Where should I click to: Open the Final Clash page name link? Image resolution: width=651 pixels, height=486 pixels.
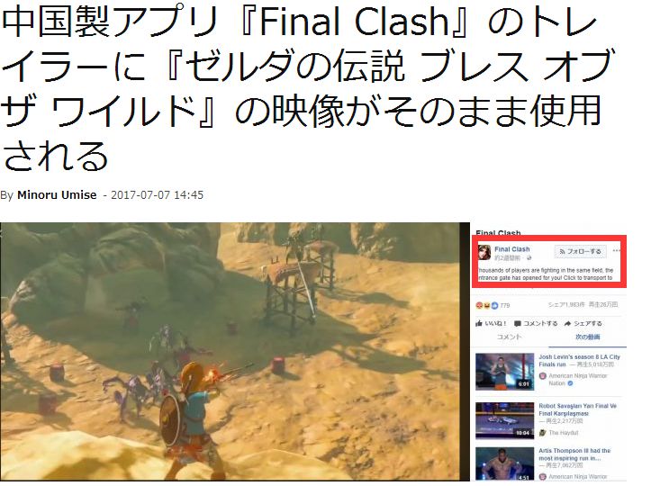click(x=512, y=249)
